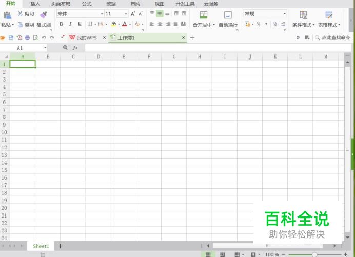
Task: Increase font size with the A+ icon
Action: 133,14
